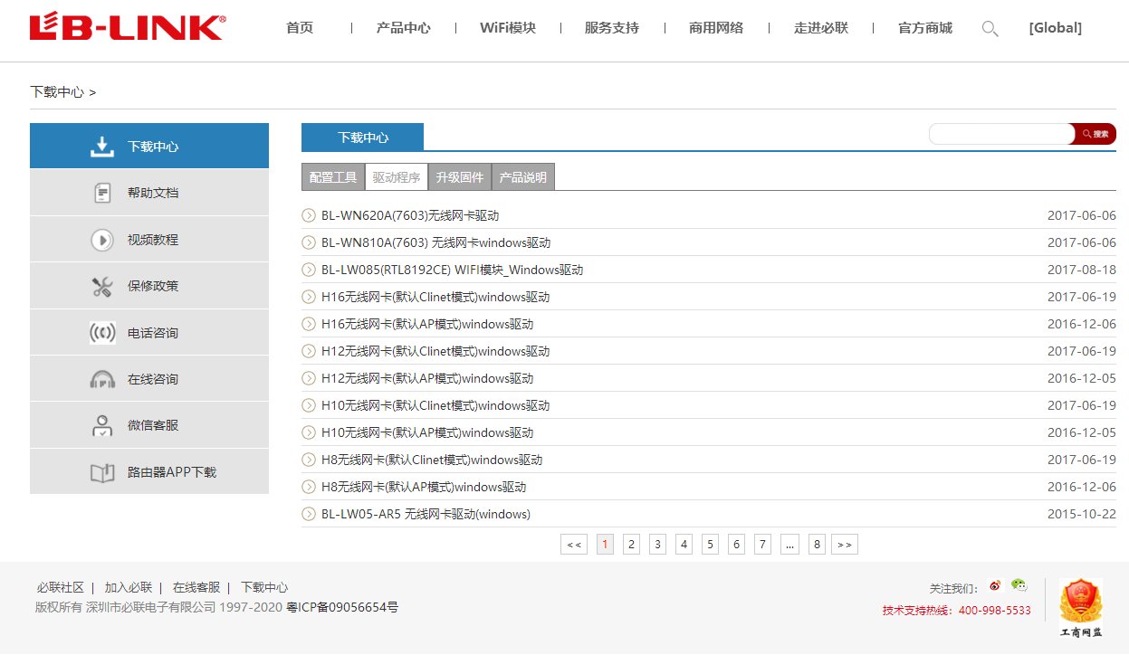Open the 帮助文档 document icon in sidebar
This screenshot has width=1129, height=655.
pos(102,192)
